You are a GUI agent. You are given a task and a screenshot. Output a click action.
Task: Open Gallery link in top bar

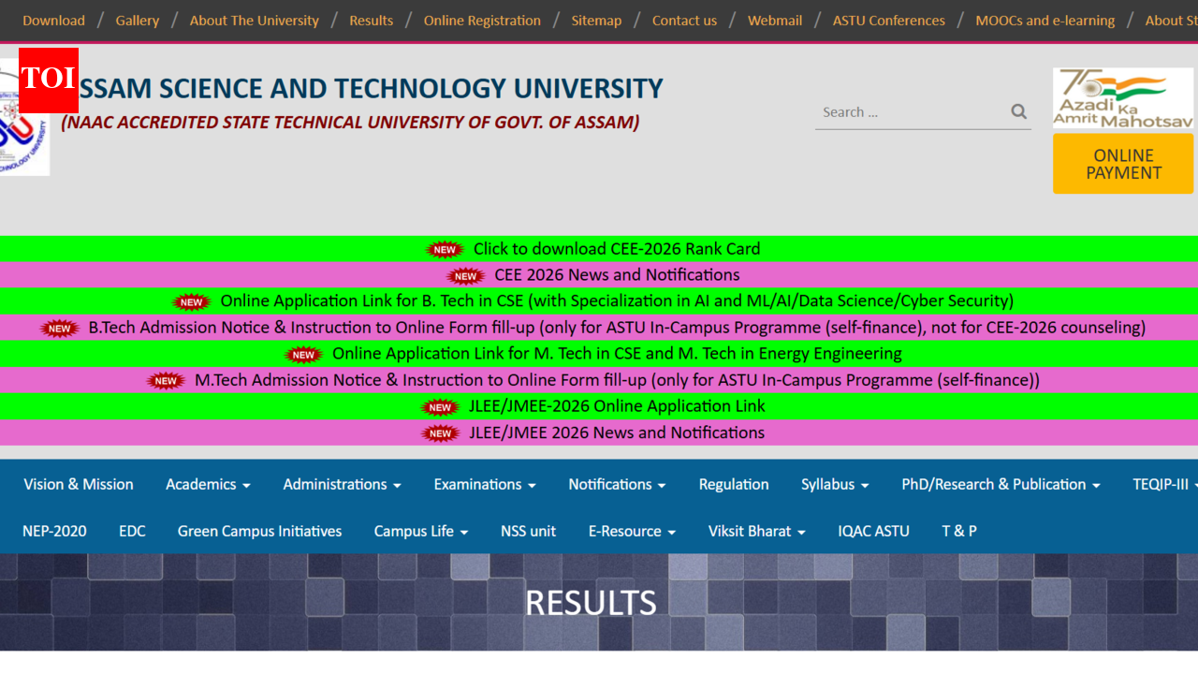pyautogui.click(x=138, y=21)
